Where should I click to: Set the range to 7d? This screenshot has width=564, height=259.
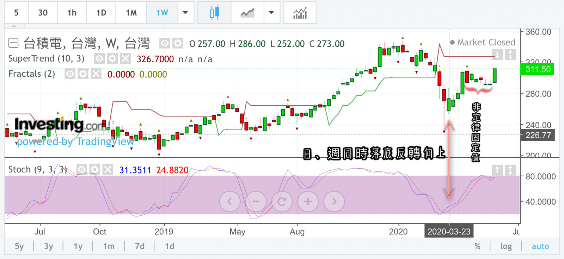140,246
